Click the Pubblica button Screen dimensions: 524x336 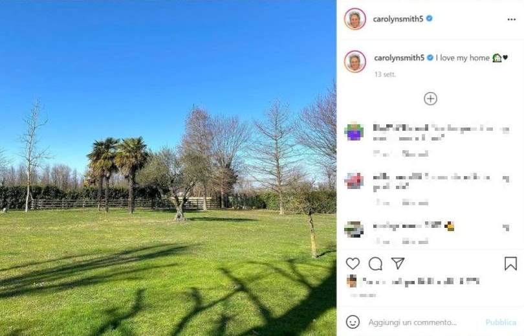[x=501, y=322]
